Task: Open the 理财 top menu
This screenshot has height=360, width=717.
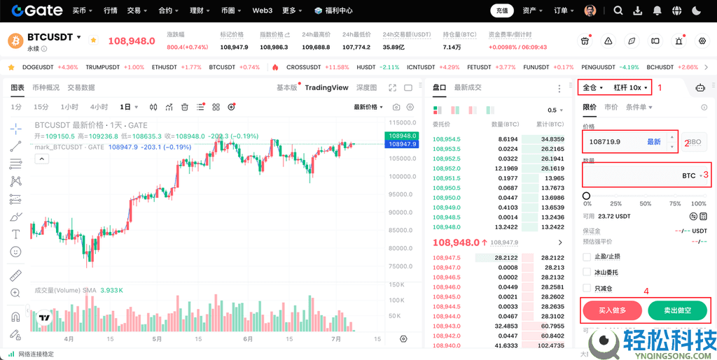Action: 200,10
